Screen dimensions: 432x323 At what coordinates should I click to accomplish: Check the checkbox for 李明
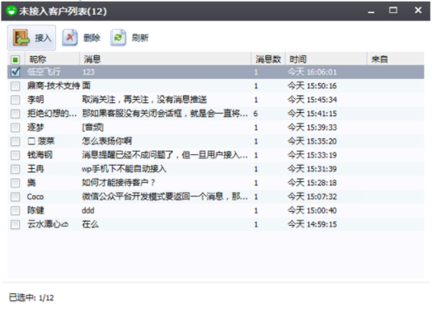point(16,100)
